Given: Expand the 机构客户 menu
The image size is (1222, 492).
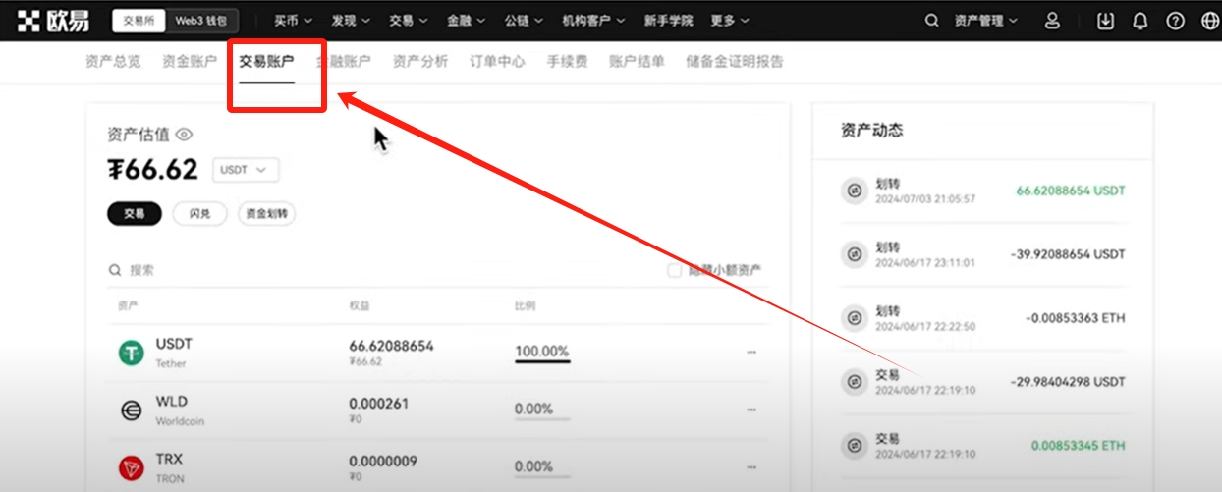Looking at the screenshot, I should (593, 21).
